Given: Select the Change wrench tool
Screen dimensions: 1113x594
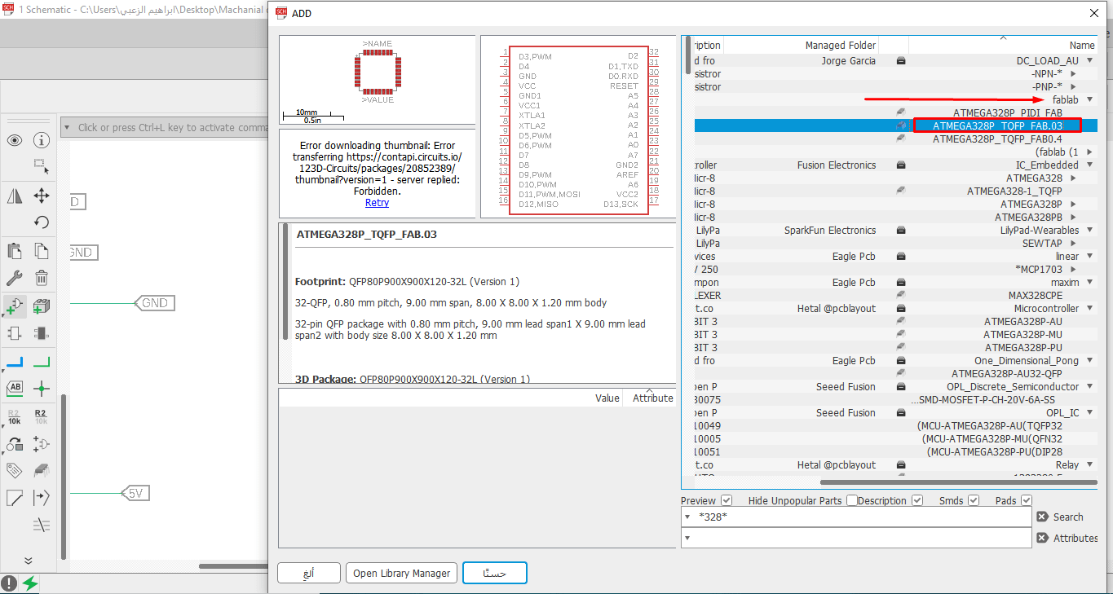Looking at the screenshot, I should [15, 278].
